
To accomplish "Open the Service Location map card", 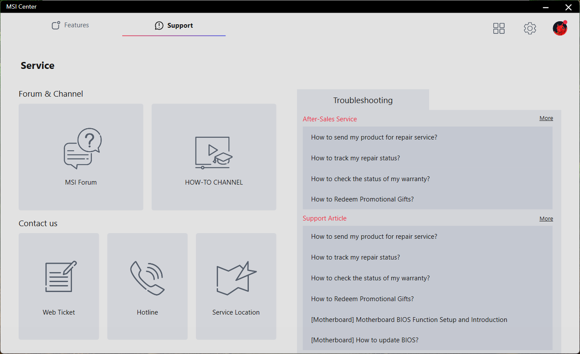I will click(236, 286).
